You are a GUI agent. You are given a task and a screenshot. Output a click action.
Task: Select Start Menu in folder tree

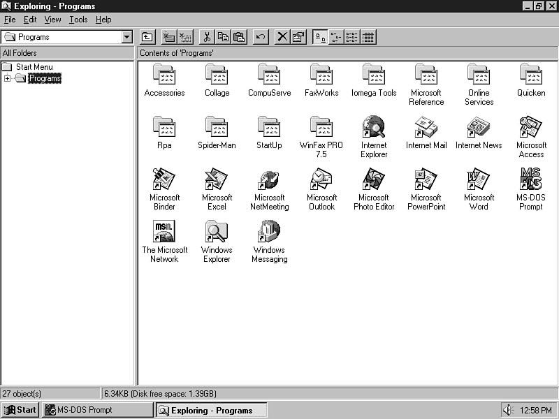point(34,67)
